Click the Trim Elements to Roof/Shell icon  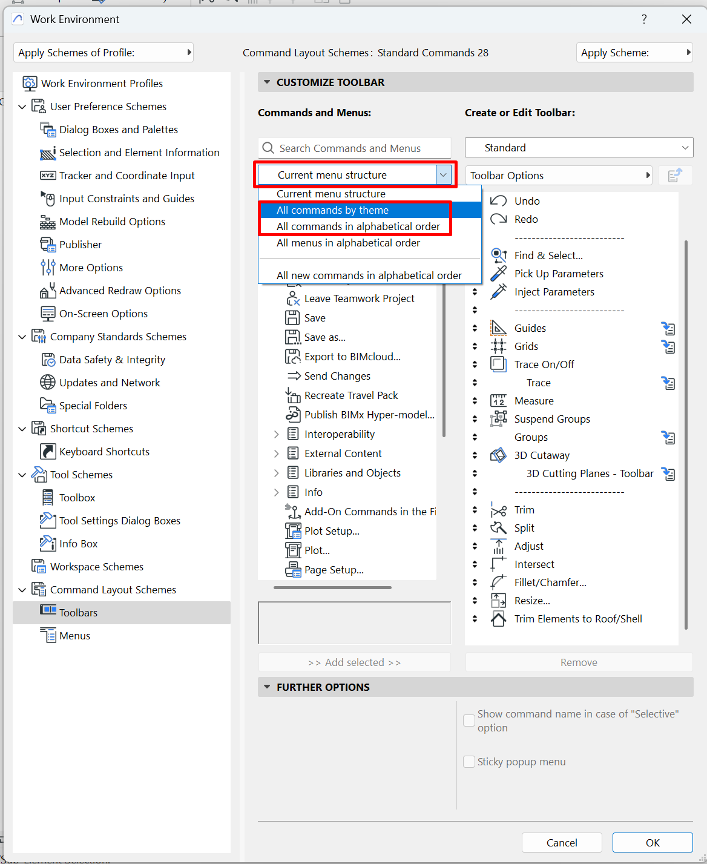point(498,619)
